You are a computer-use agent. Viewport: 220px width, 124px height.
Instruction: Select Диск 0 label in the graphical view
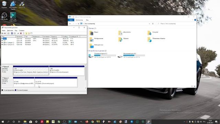point(7,66)
